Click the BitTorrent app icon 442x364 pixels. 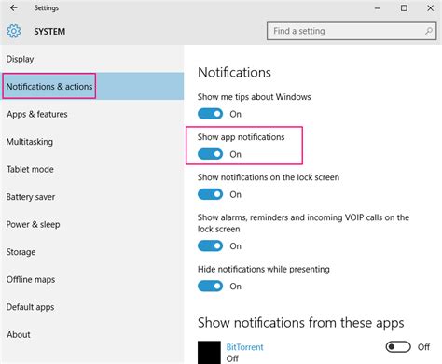209,352
